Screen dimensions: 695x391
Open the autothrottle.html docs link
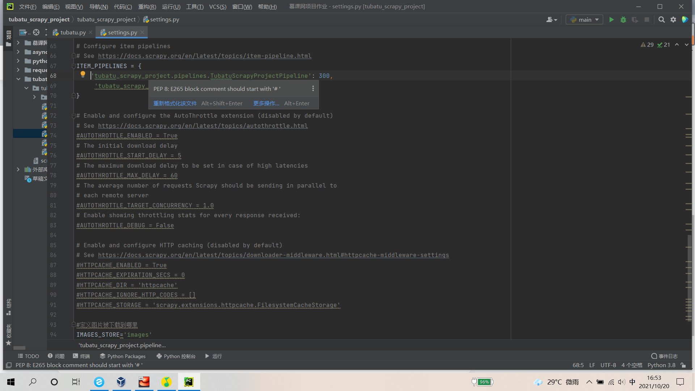pos(203,126)
